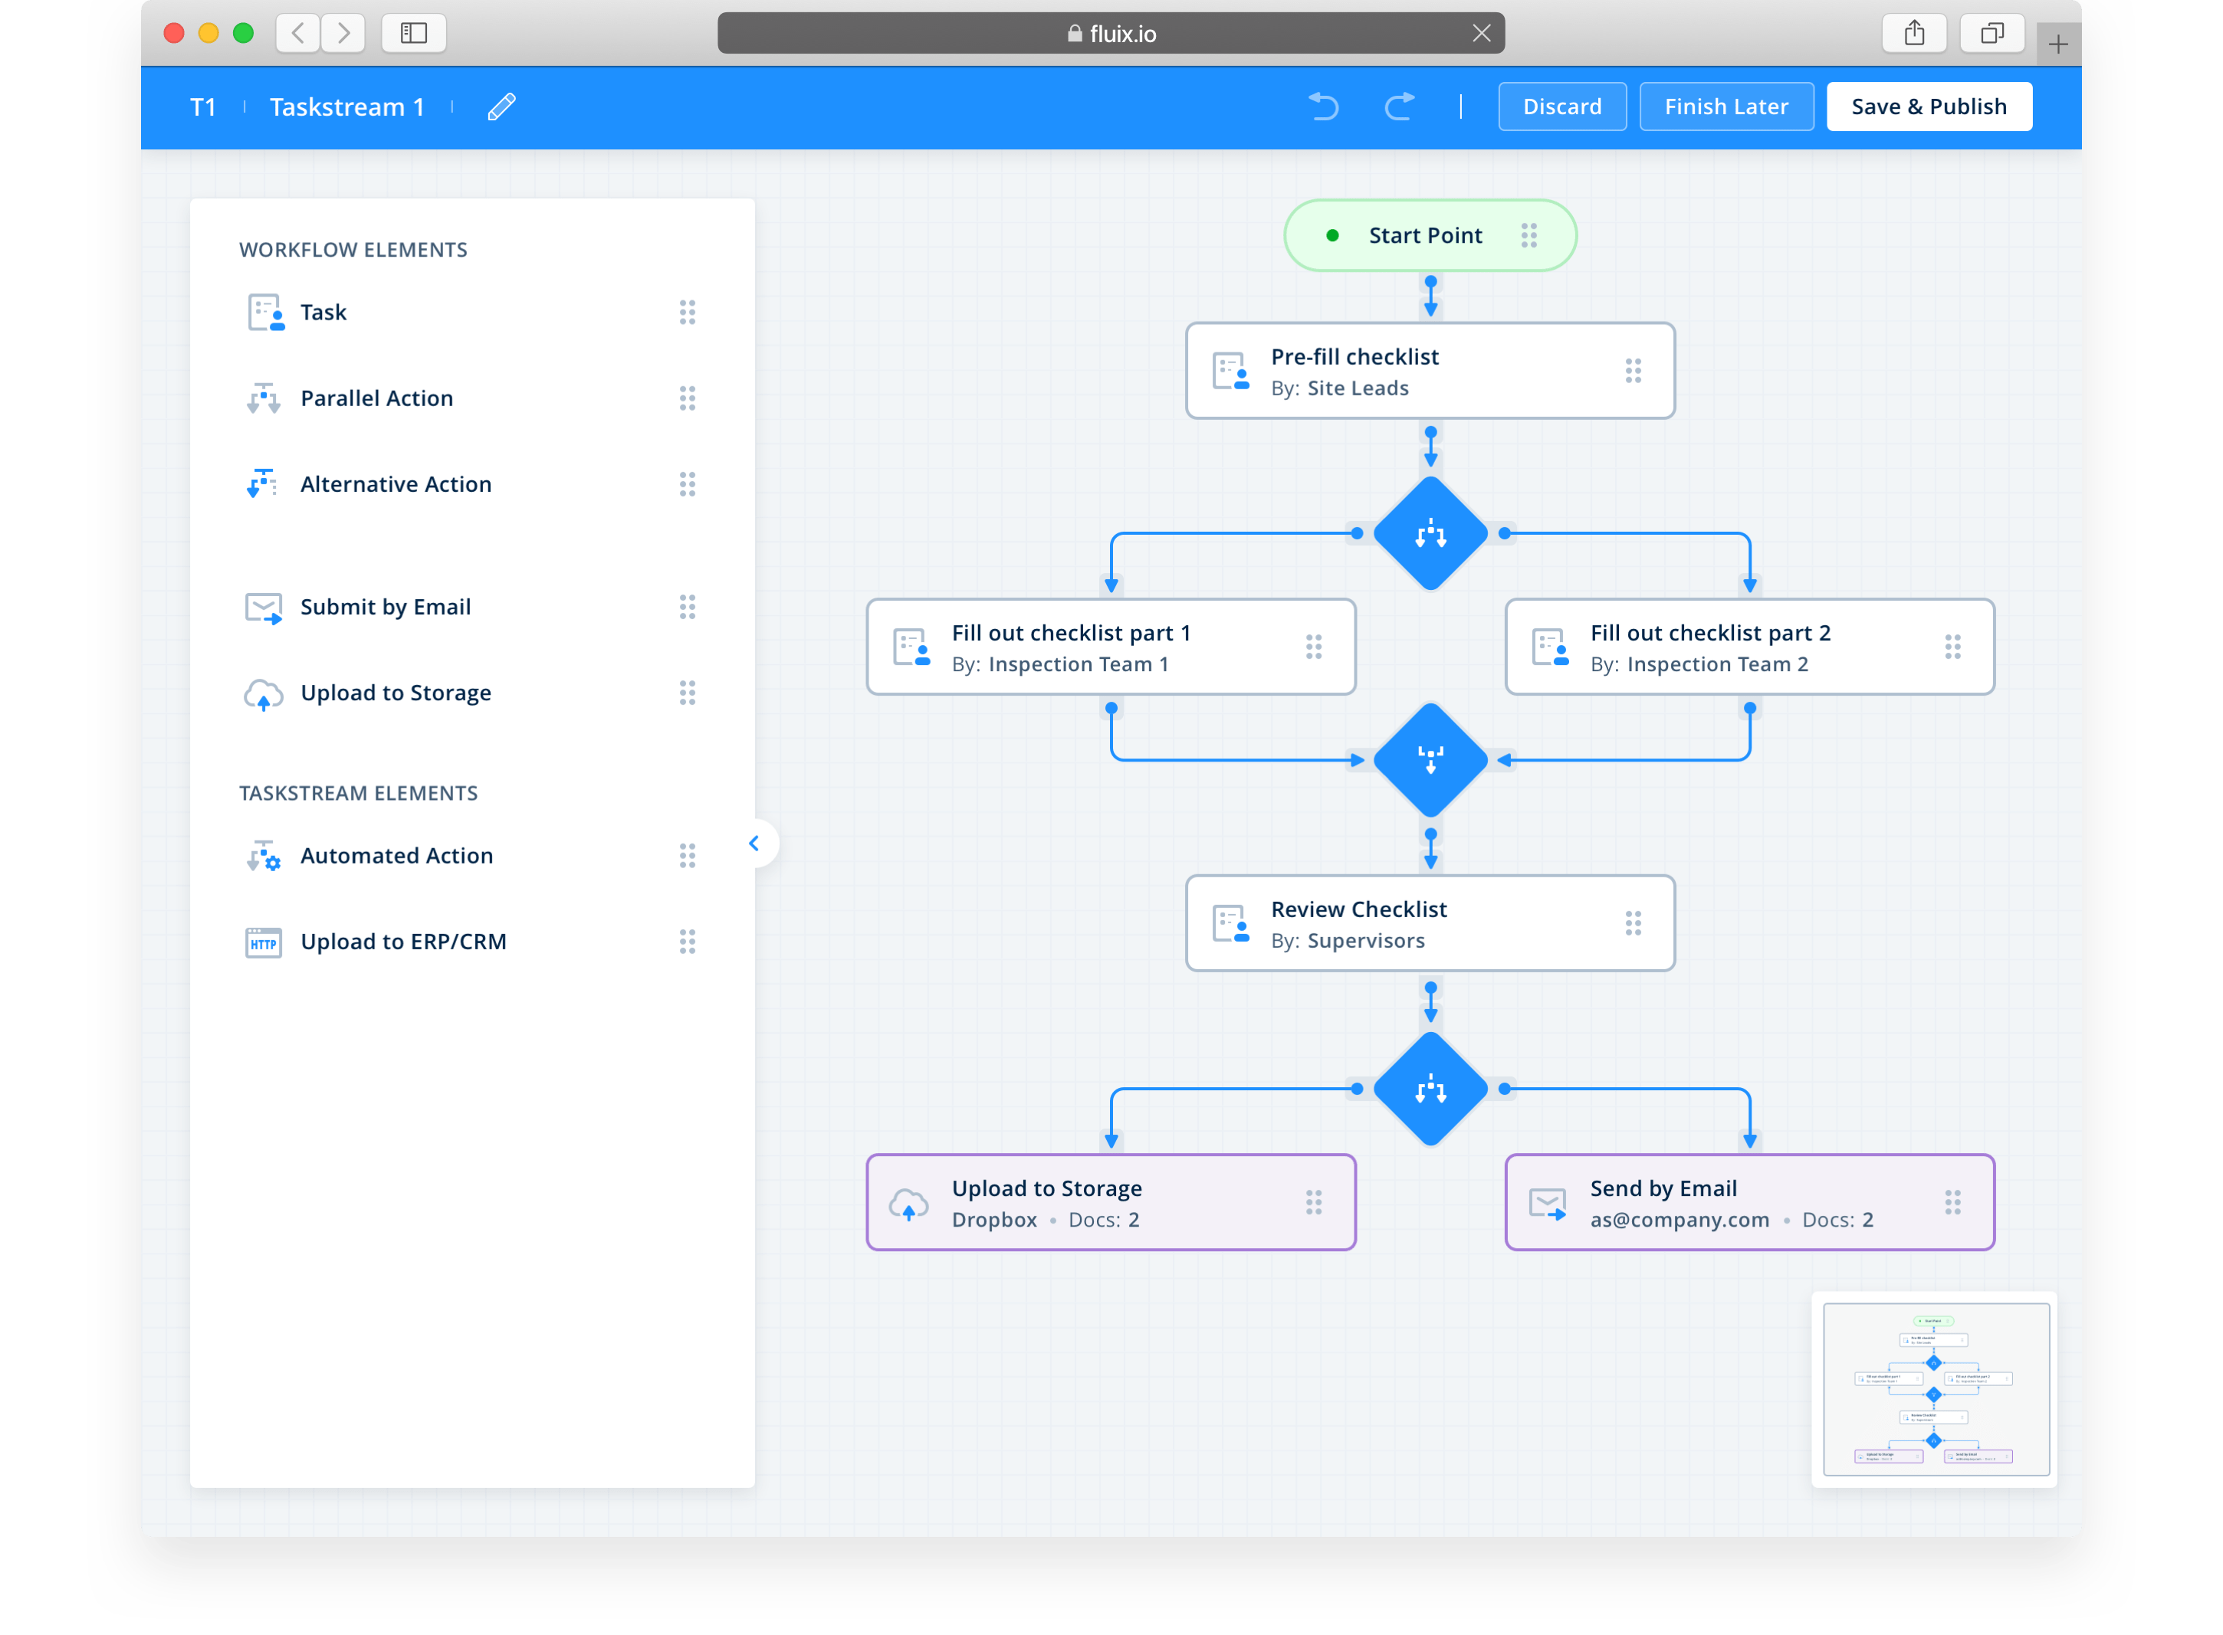
Task: Click drag handle on Start Point node
Action: point(1529,235)
